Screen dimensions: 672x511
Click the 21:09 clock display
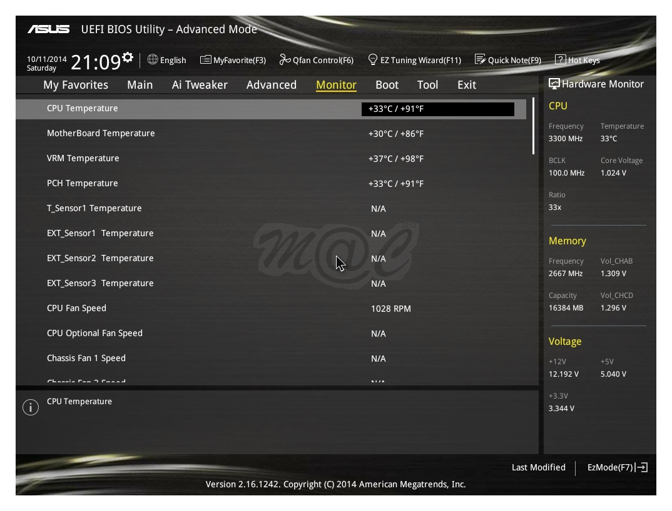(x=96, y=62)
